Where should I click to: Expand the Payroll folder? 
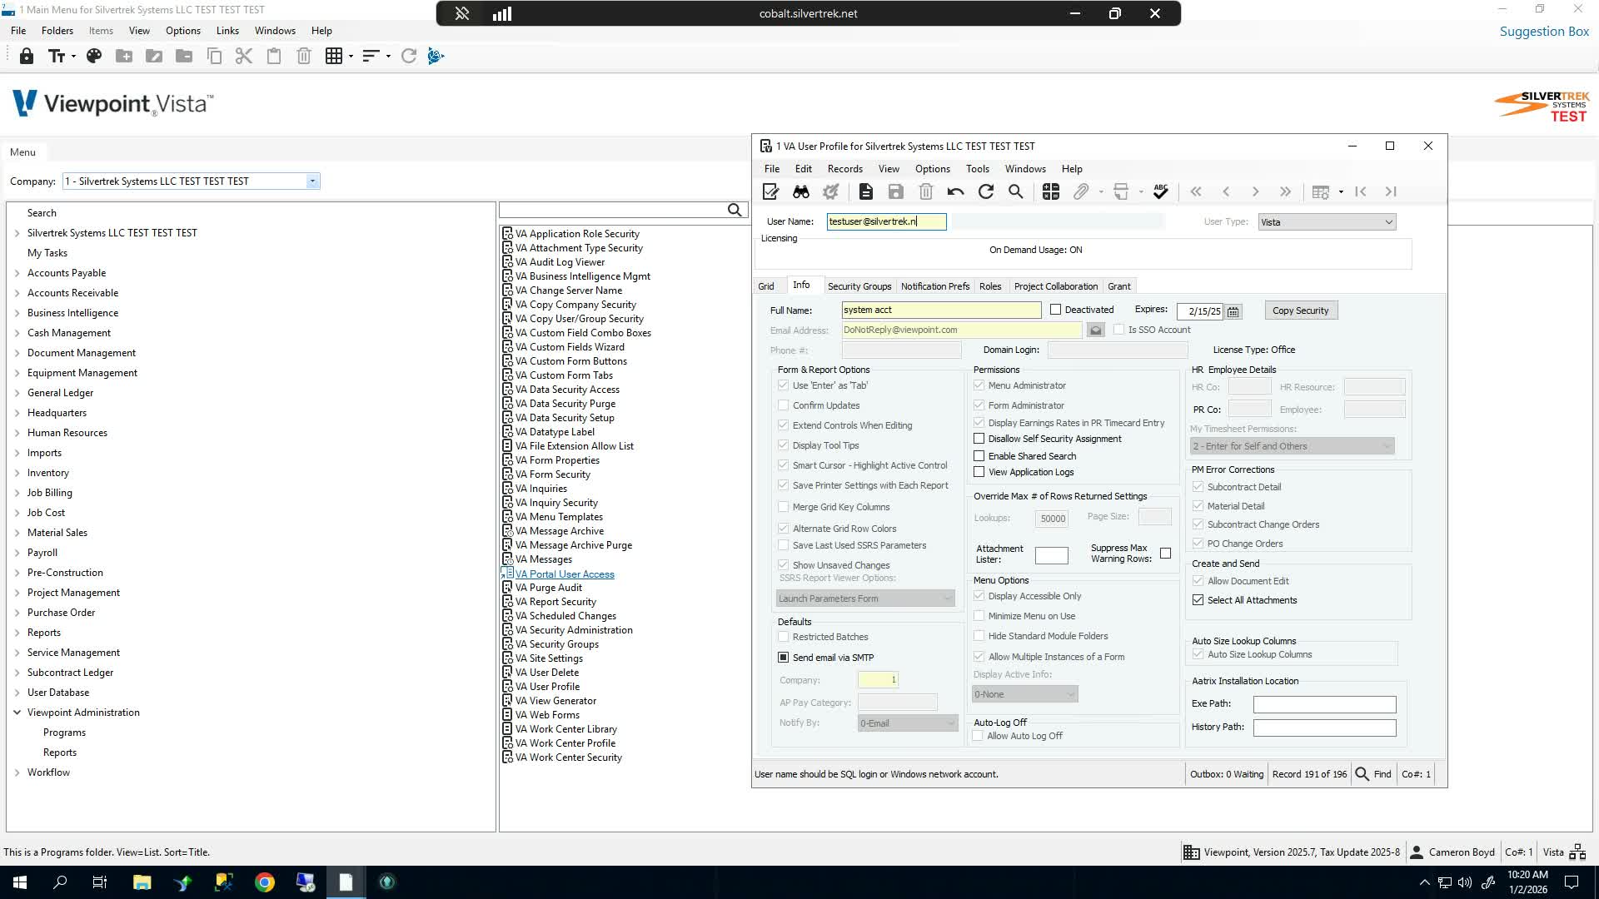(x=17, y=553)
